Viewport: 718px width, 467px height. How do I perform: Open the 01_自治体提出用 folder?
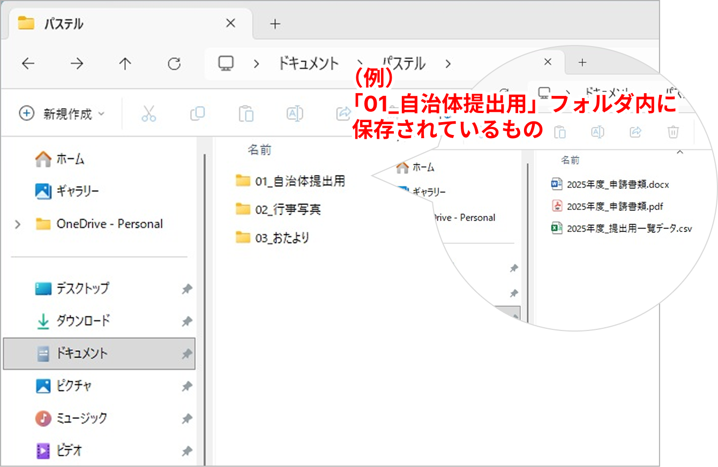[299, 181]
